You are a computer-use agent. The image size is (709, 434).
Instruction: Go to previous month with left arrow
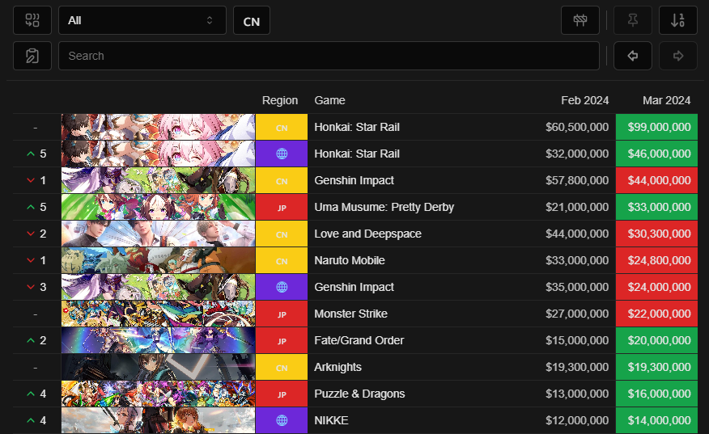(x=633, y=56)
